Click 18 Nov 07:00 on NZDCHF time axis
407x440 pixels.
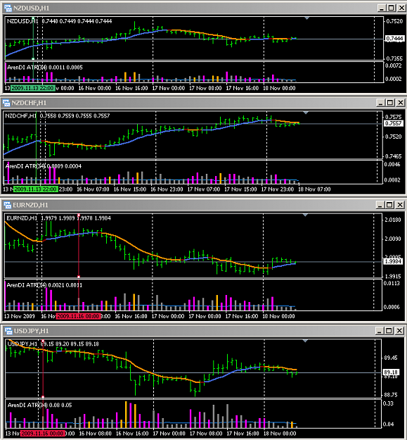point(314,189)
